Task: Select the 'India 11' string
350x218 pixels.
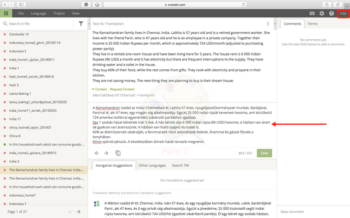Action: click(15, 119)
